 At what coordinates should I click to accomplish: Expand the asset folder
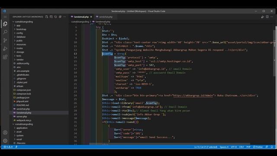(x=19, y=132)
